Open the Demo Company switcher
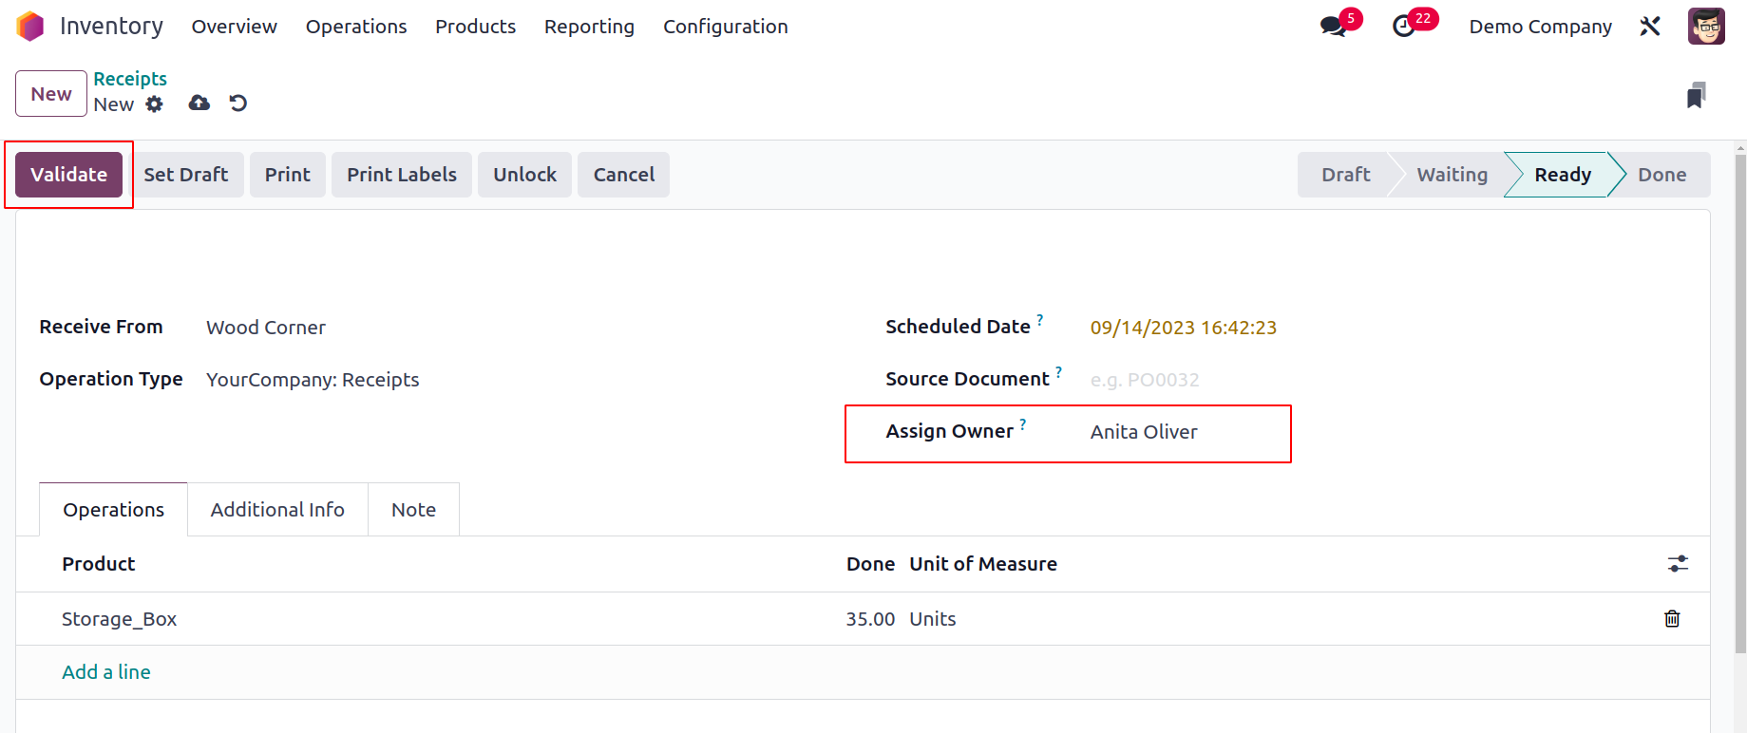This screenshot has height=733, width=1747. click(x=1540, y=27)
